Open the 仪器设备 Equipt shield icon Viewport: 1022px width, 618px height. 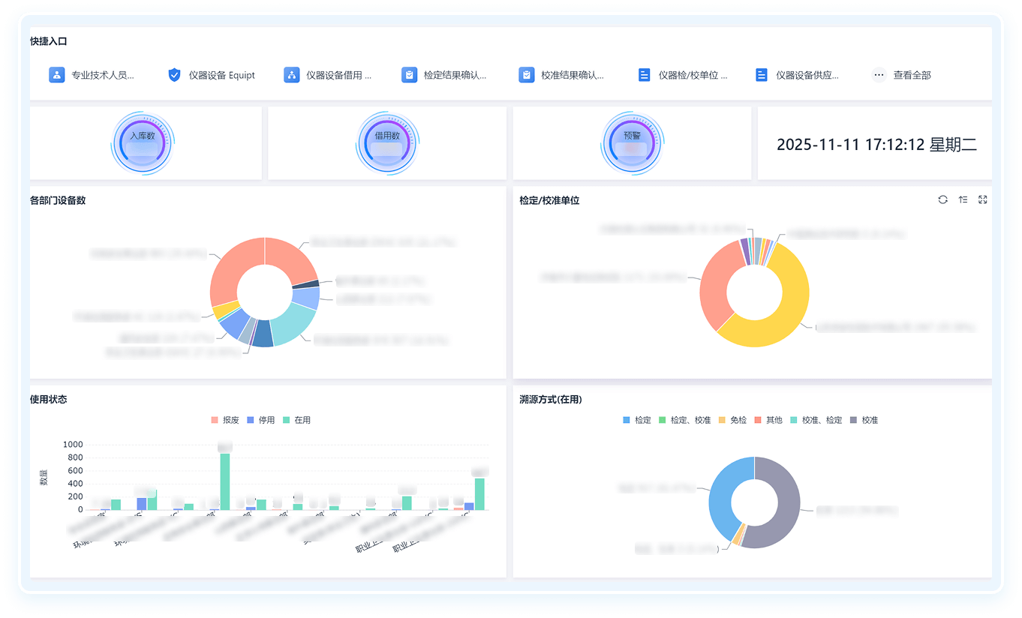tap(174, 75)
